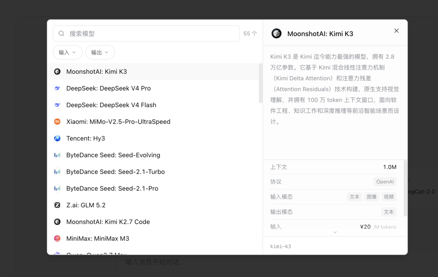The image size is (438, 277).
Task: Focus the 搜索模型 search field
Action: click(146, 34)
